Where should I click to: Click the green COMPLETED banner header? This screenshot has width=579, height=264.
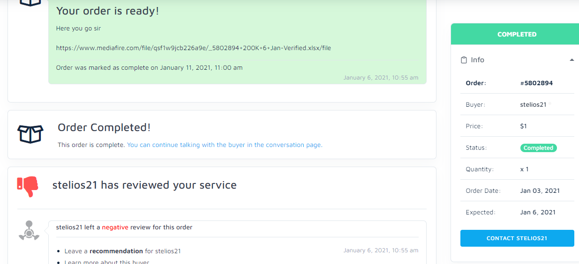click(517, 34)
